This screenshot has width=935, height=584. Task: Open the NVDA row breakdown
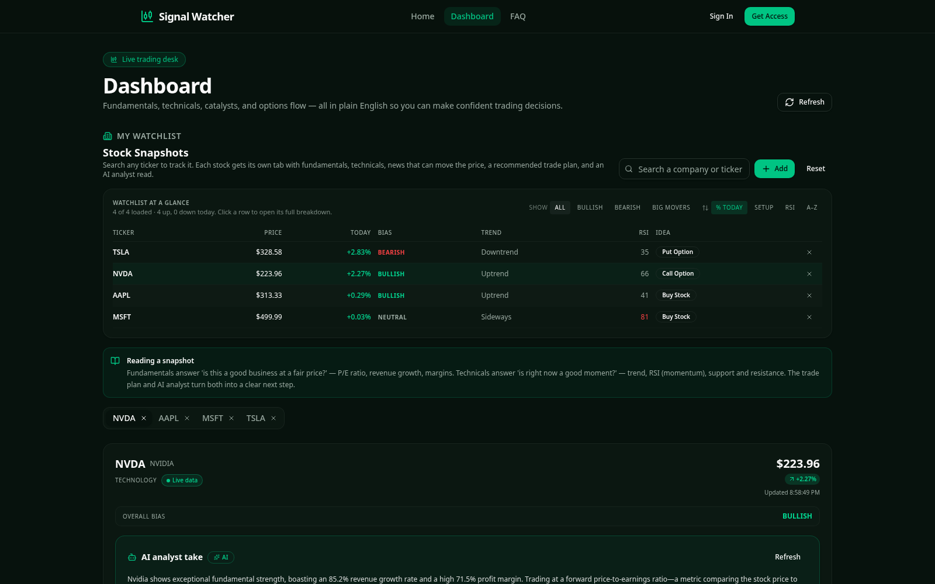coord(467,274)
